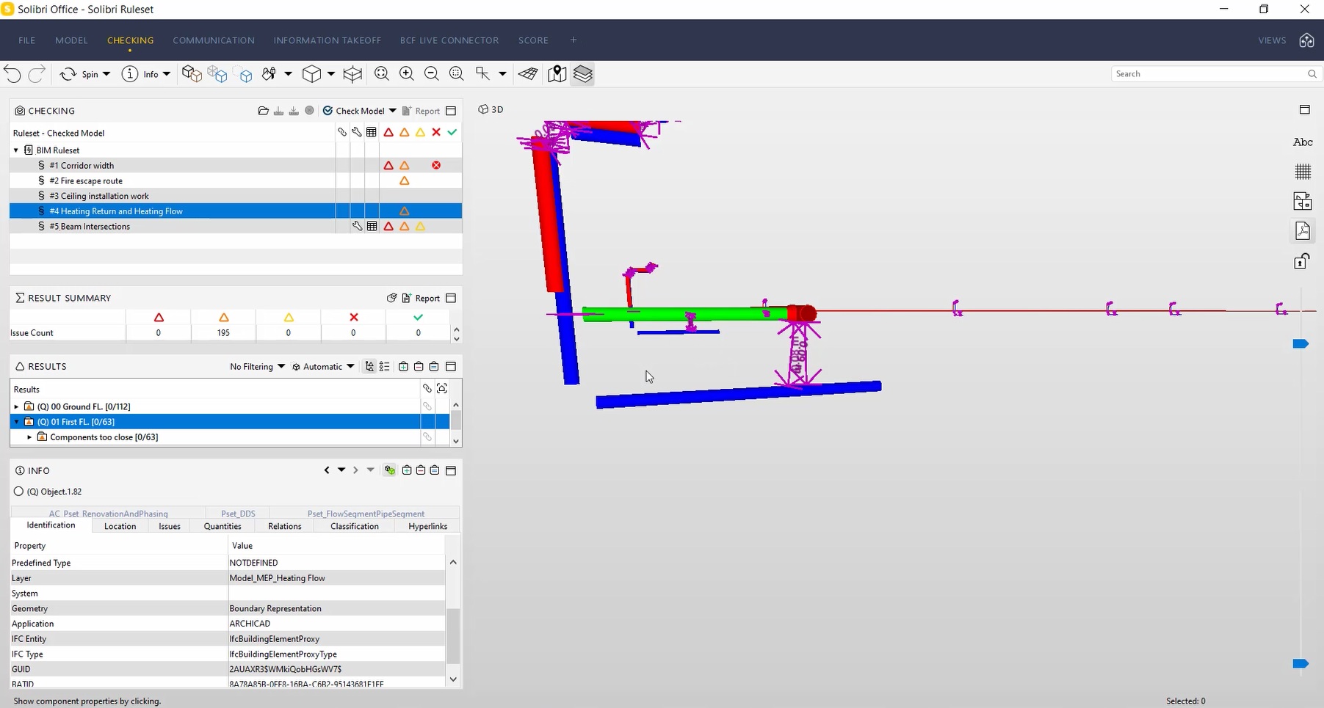Open the Quantities tab in Info panel
1324x708 pixels.
pyautogui.click(x=223, y=526)
